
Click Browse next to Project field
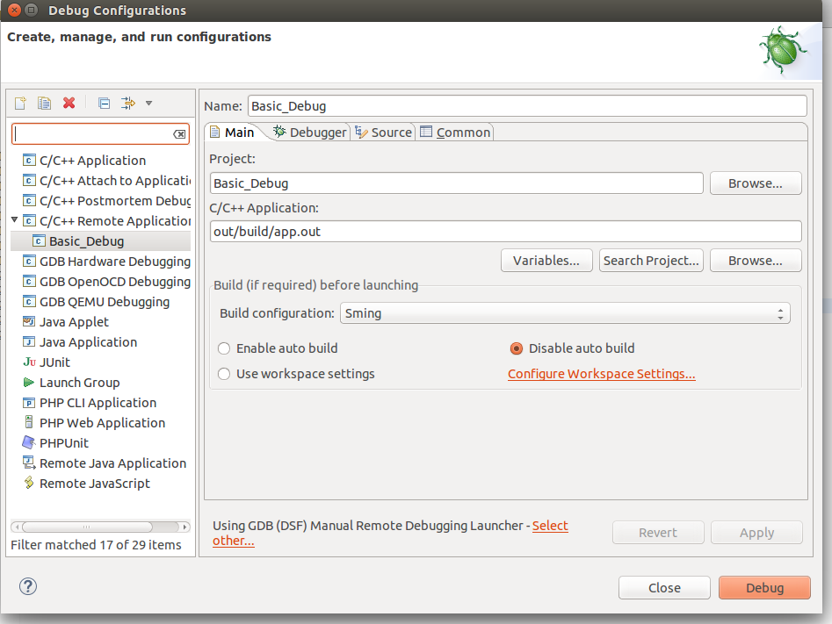coord(755,183)
